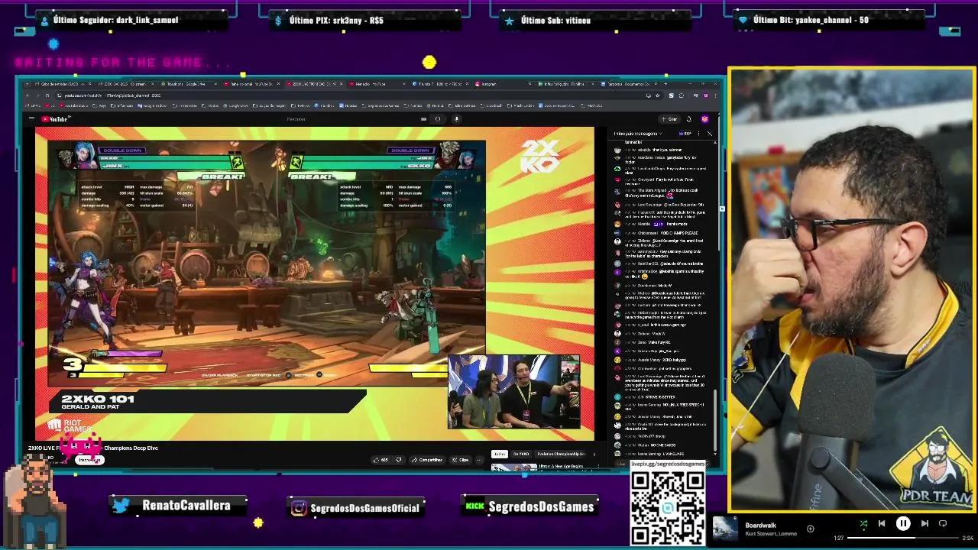The width and height of the screenshot is (978, 550).
Task: Open YouTube notifications bell
Action: click(688, 118)
